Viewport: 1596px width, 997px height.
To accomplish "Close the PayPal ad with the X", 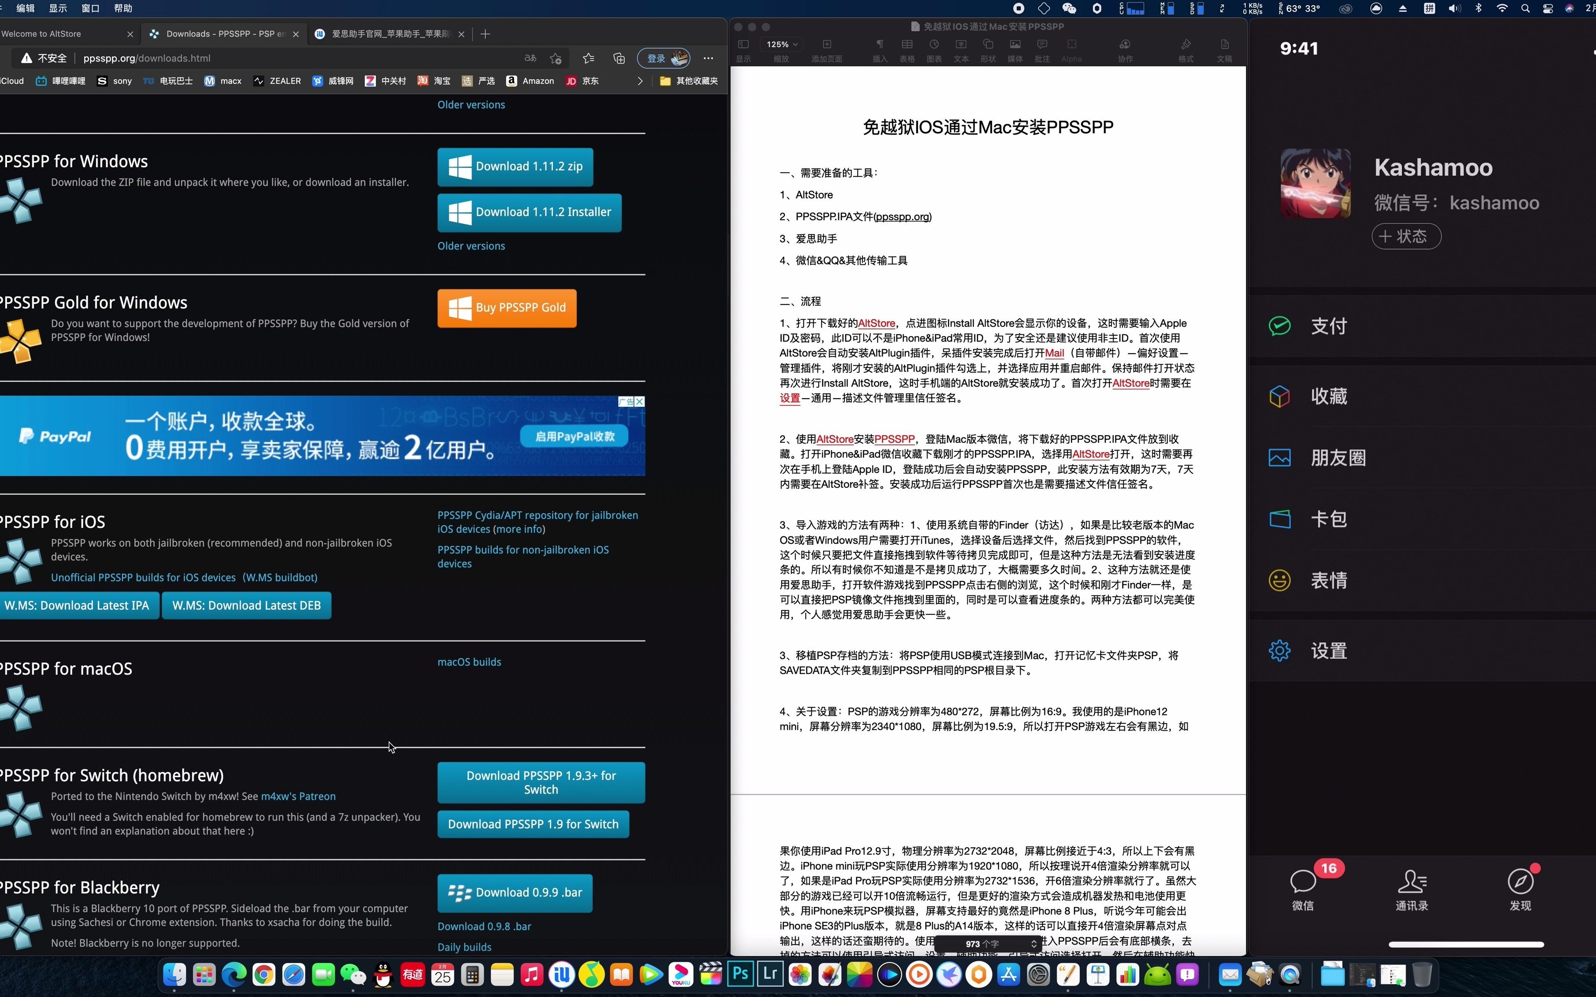I will click(640, 402).
